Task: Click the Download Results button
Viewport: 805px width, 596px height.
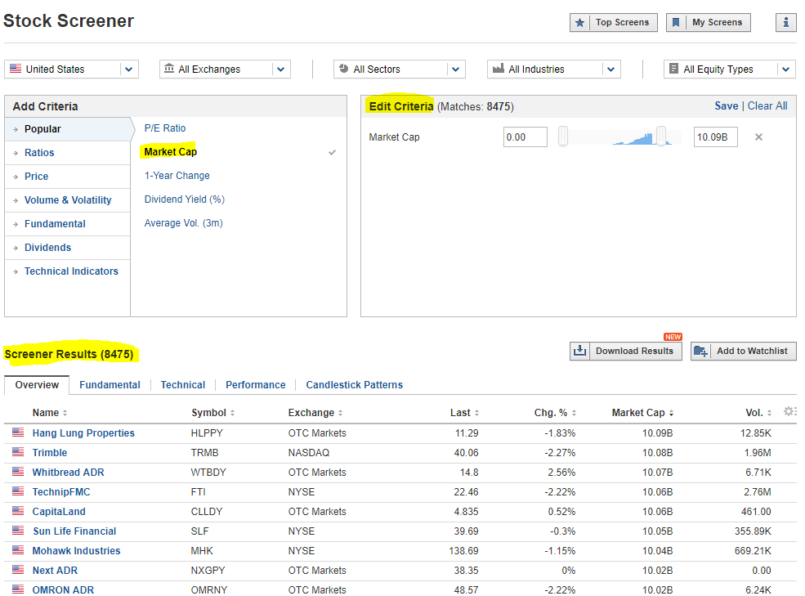Action: [x=626, y=352]
